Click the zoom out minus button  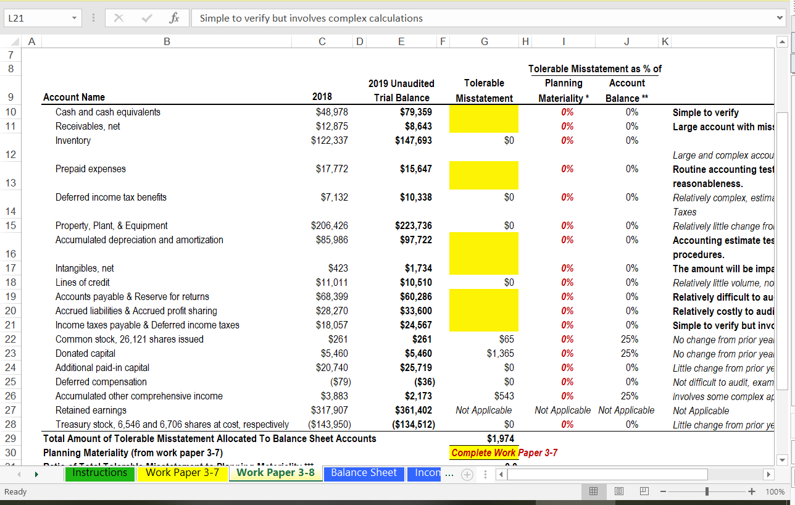click(x=664, y=492)
